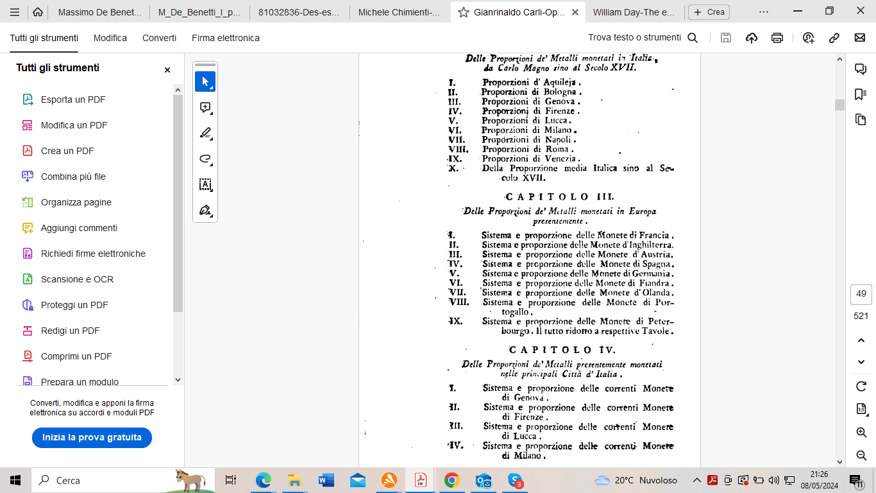Zoom in on the document

pos(861,433)
